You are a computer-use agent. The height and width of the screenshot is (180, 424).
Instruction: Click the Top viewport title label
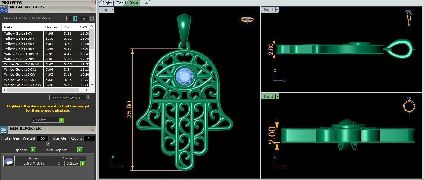[105, 10]
